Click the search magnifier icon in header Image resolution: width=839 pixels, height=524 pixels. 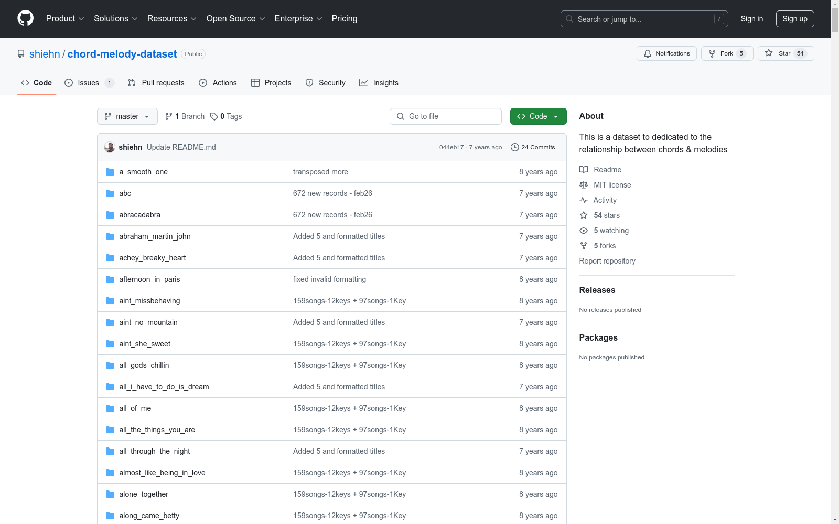tap(569, 19)
